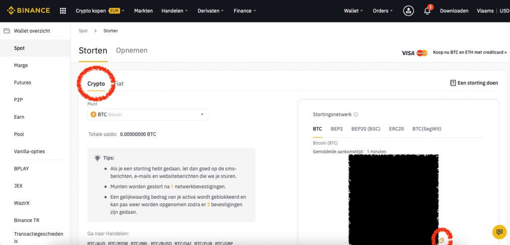The width and height of the screenshot is (510, 245).
Task: Expand the Derivaten dropdown
Action: coord(211,11)
